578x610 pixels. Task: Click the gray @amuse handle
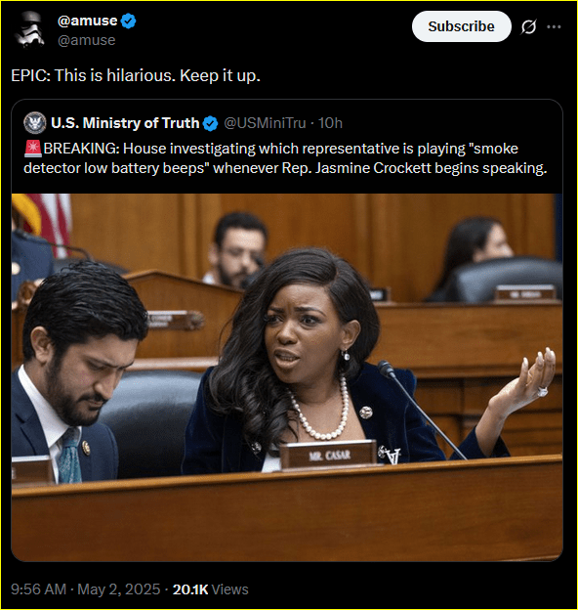pos(86,40)
